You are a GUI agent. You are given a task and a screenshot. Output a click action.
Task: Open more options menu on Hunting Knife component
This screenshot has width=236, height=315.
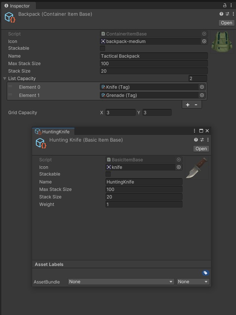pos(208,139)
